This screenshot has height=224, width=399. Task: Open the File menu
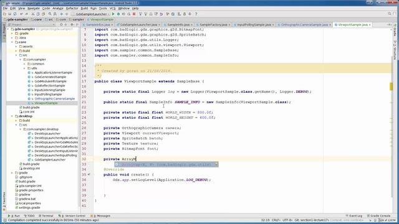point(5,8)
